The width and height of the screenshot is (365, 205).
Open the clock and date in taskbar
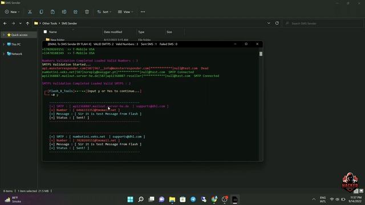[x=355, y=199]
